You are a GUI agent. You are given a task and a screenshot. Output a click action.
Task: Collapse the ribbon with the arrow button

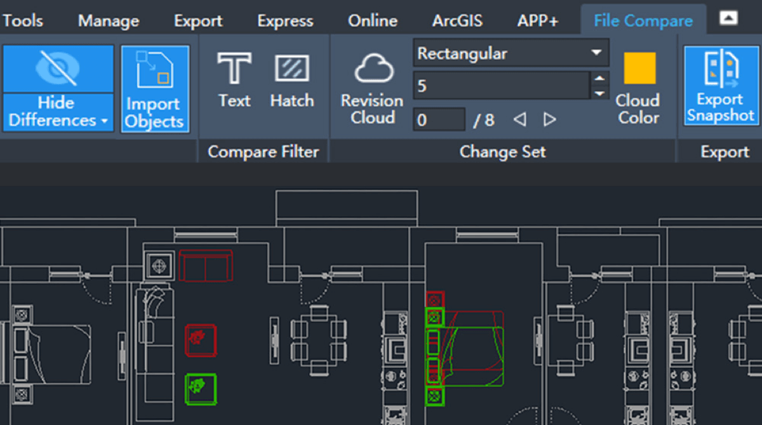(x=728, y=18)
